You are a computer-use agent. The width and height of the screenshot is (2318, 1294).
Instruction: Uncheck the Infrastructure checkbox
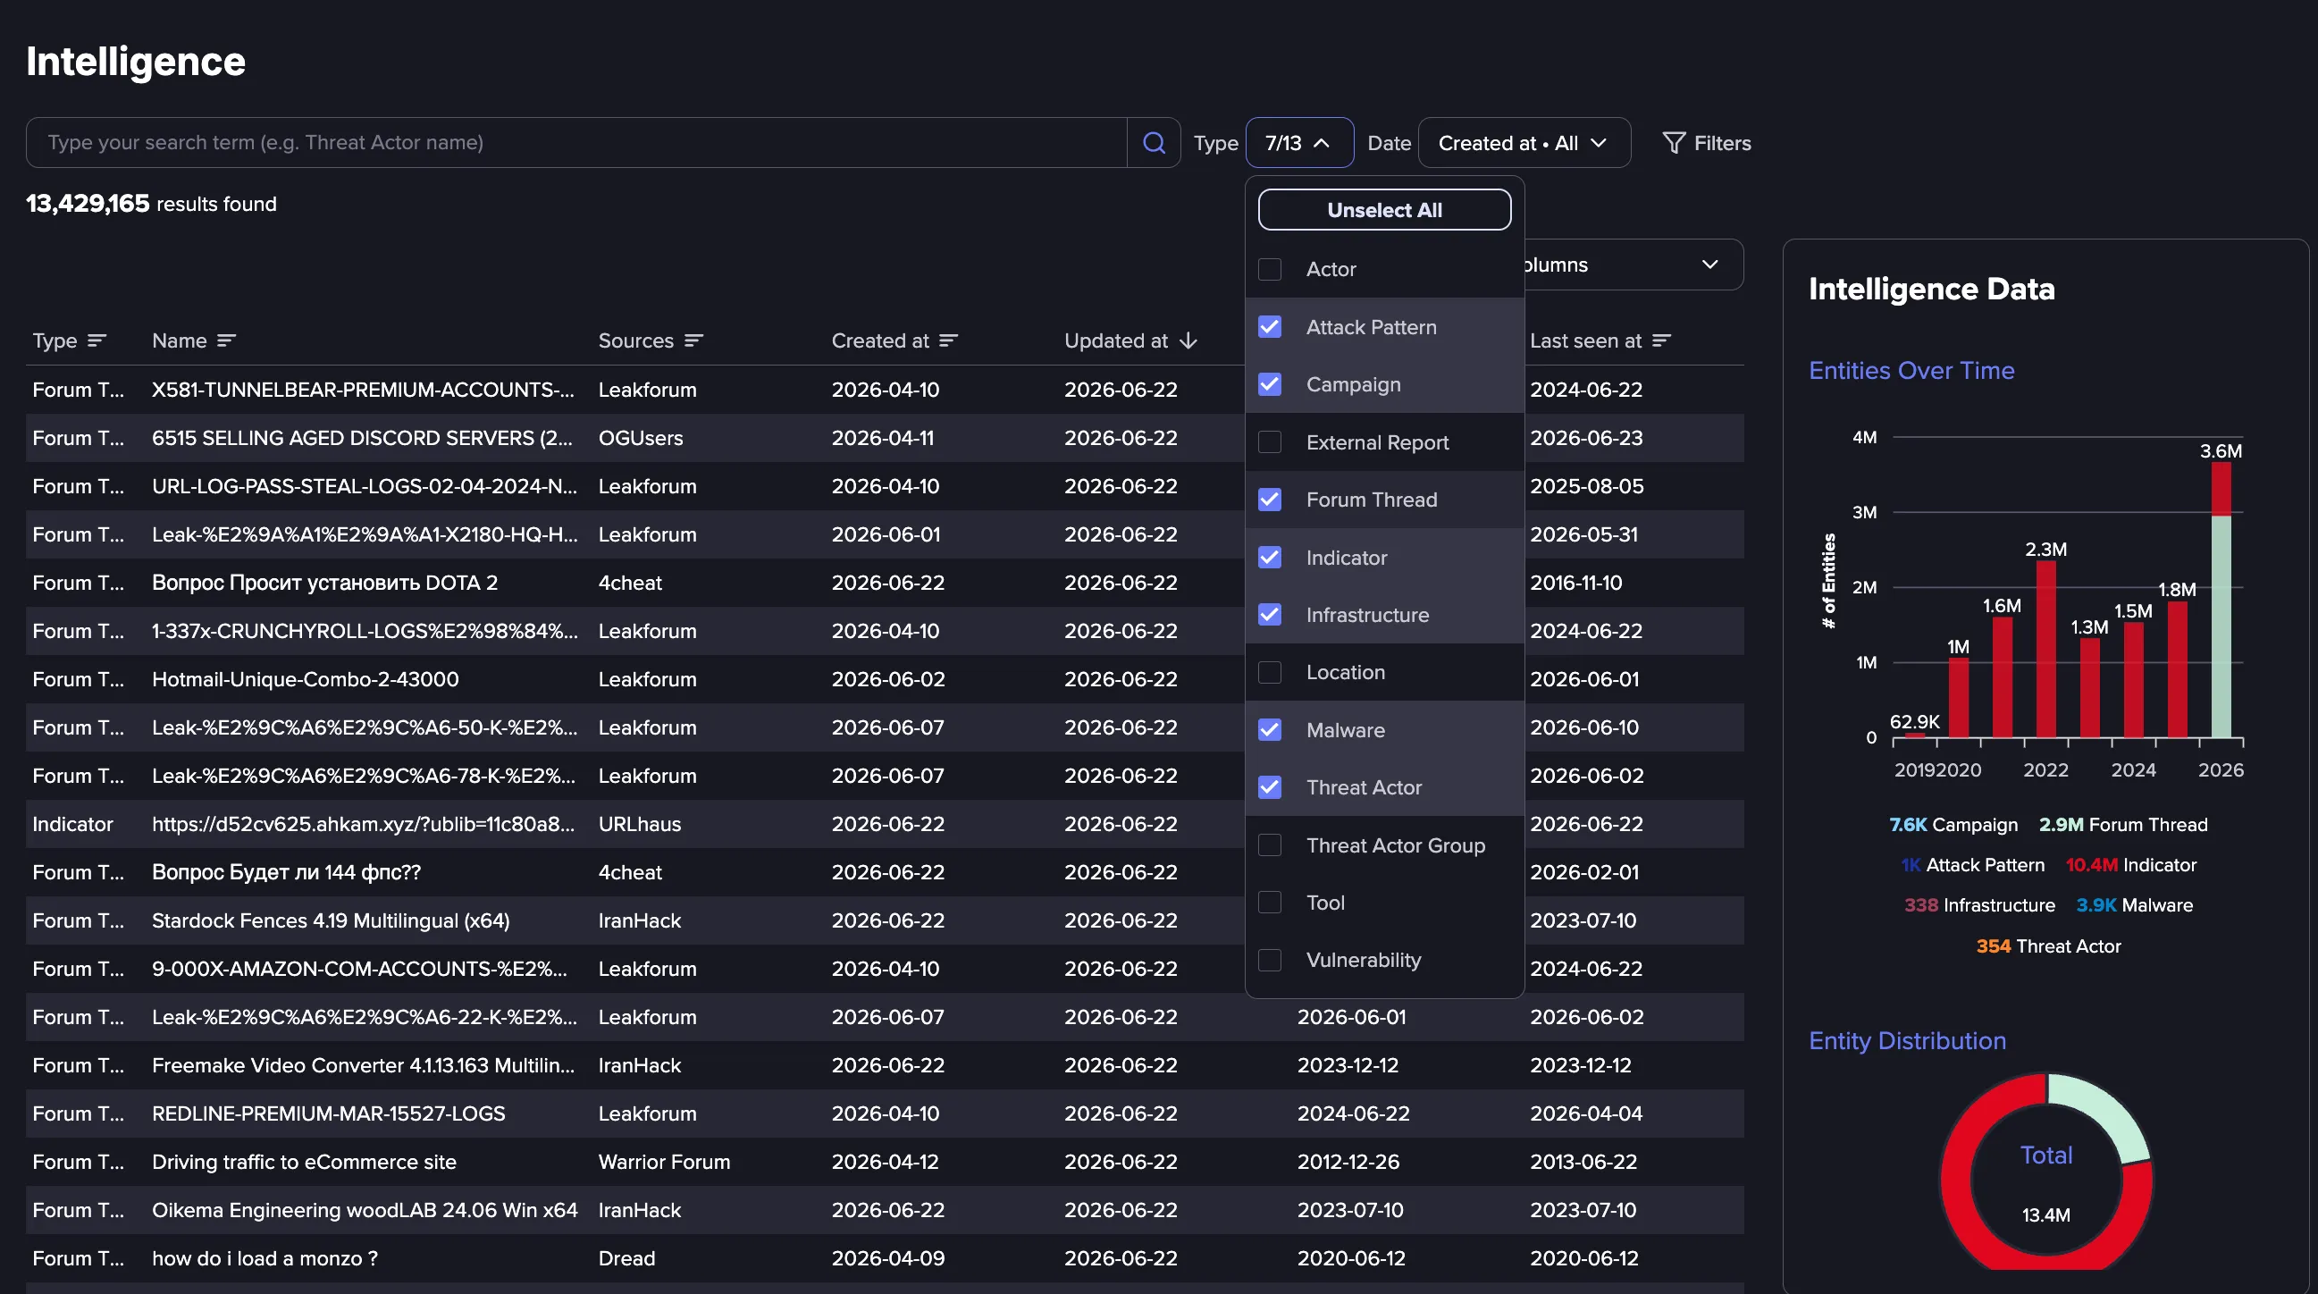click(1270, 615)
